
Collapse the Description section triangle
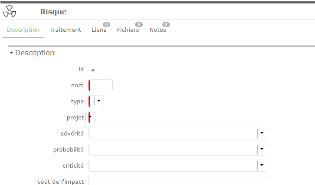pos(12,53)
